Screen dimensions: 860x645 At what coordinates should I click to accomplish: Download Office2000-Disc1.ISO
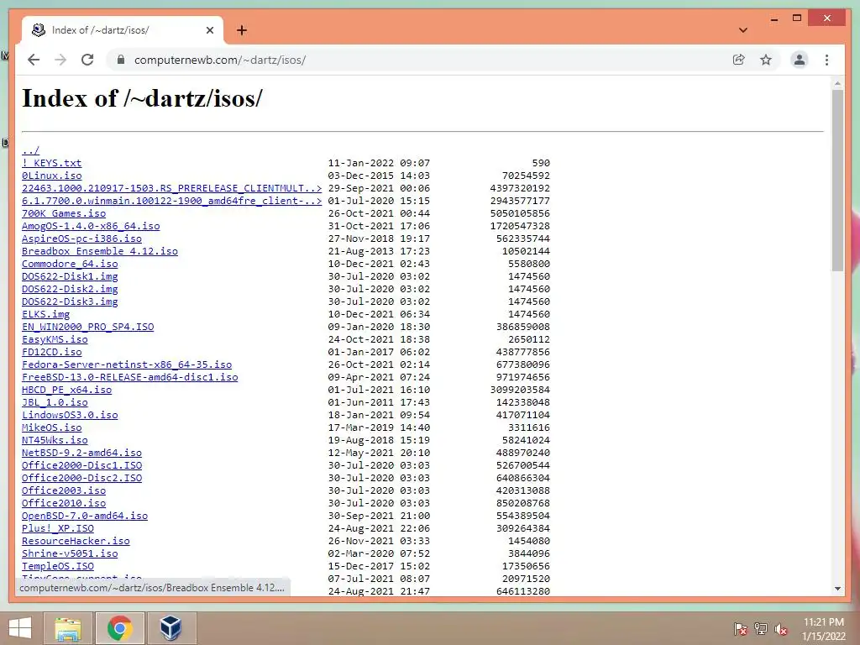coord(81,465)
